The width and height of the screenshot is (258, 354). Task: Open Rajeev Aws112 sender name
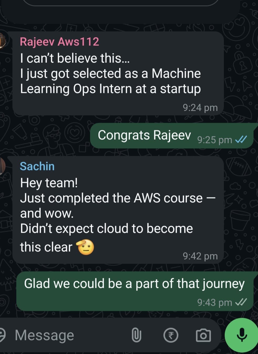59,42
